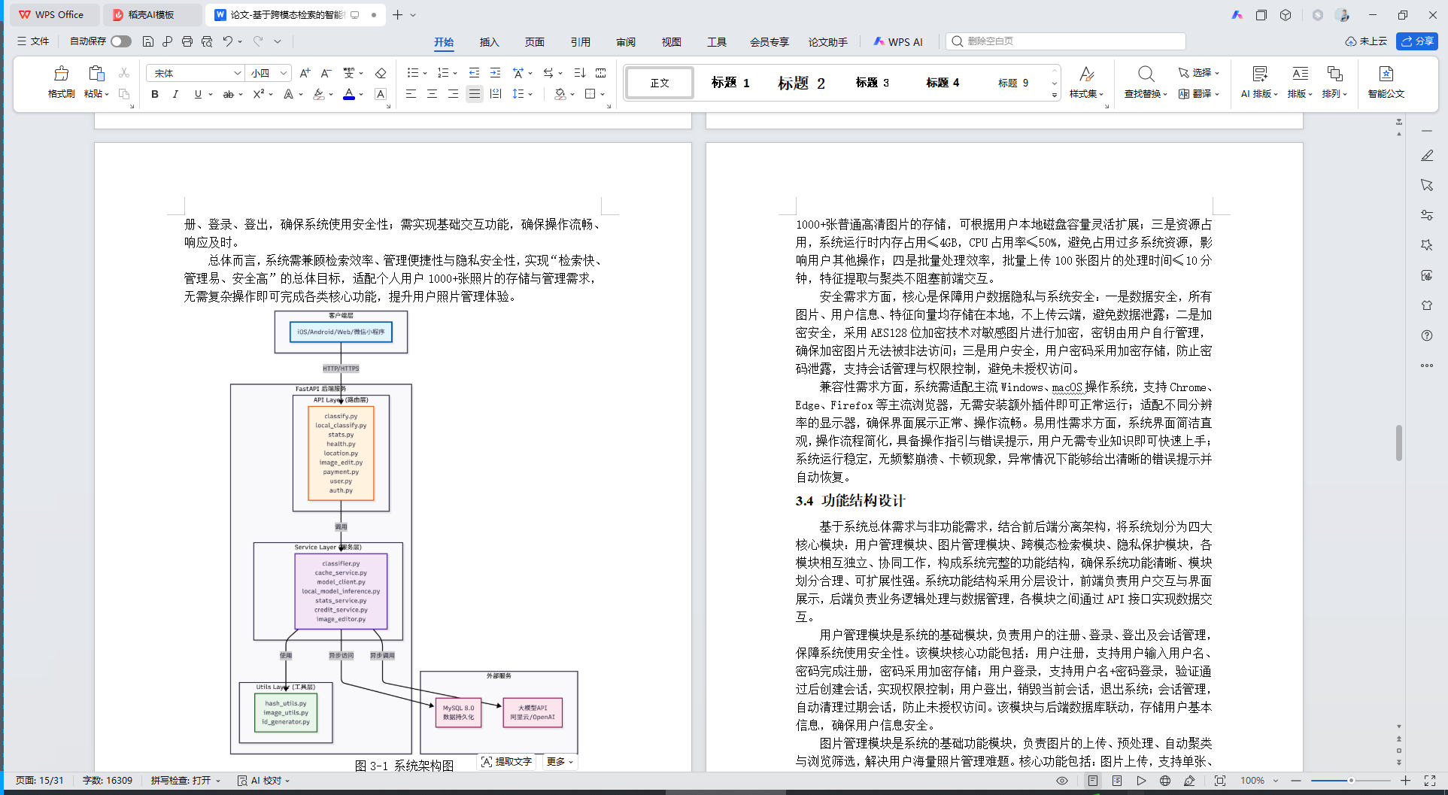Click the Print Preview icon

(207, 41)
